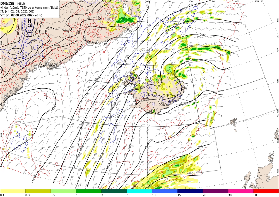Click the "10W" longitude label at top

click(191, 1)
